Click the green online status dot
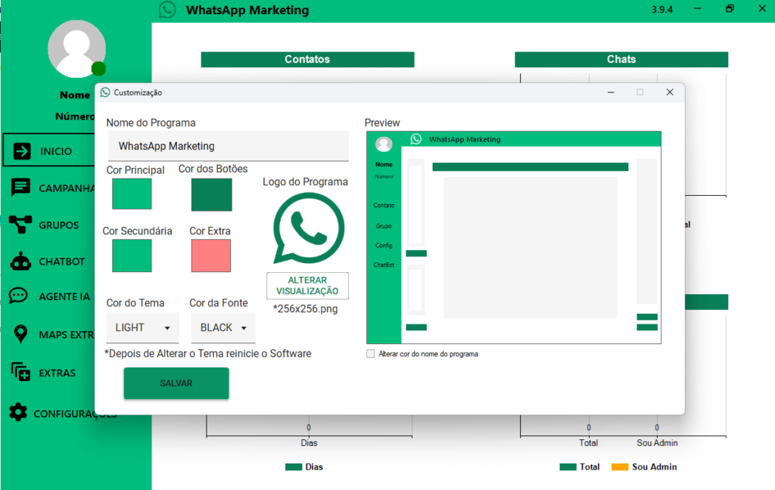The image size is (775, 490). point(99,69)
